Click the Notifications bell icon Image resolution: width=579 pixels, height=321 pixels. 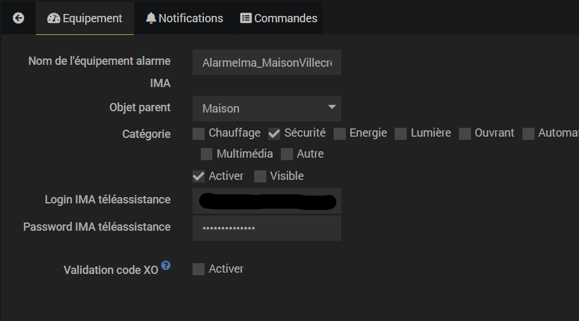[151, 18]
